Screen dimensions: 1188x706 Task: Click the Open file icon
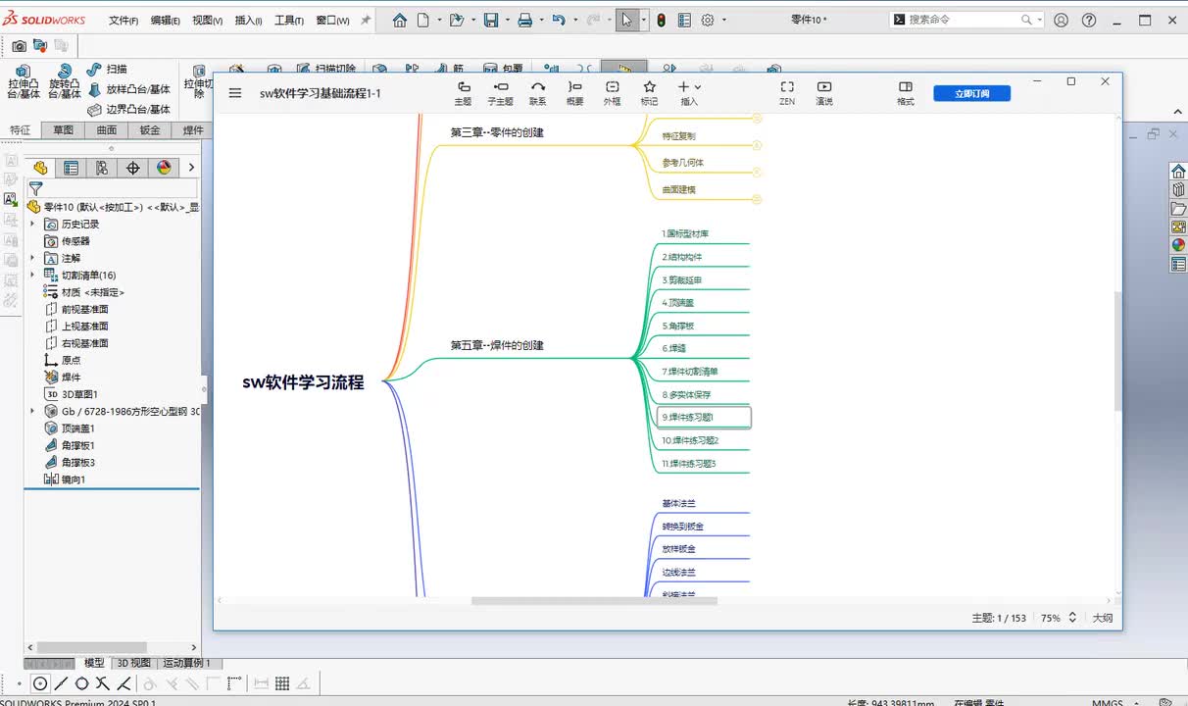tap(456, 20)
